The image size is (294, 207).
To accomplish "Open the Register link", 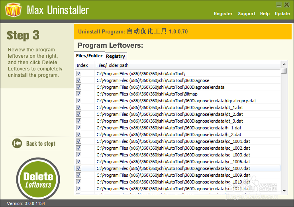I will coord(223,14).
